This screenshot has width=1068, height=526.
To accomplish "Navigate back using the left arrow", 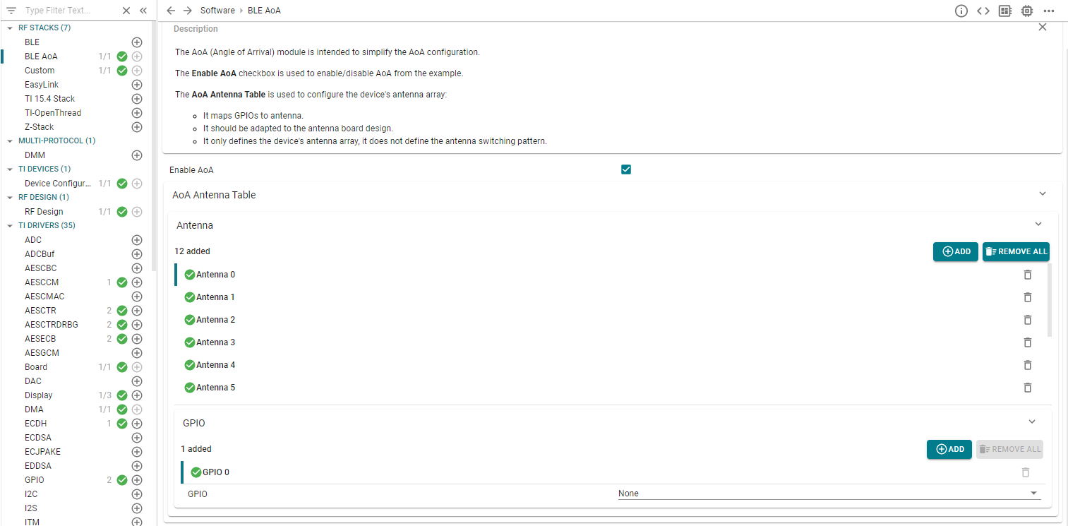I will pos(171,11).
